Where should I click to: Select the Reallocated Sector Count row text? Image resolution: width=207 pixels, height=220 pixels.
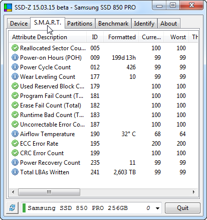tap(53, 48)
